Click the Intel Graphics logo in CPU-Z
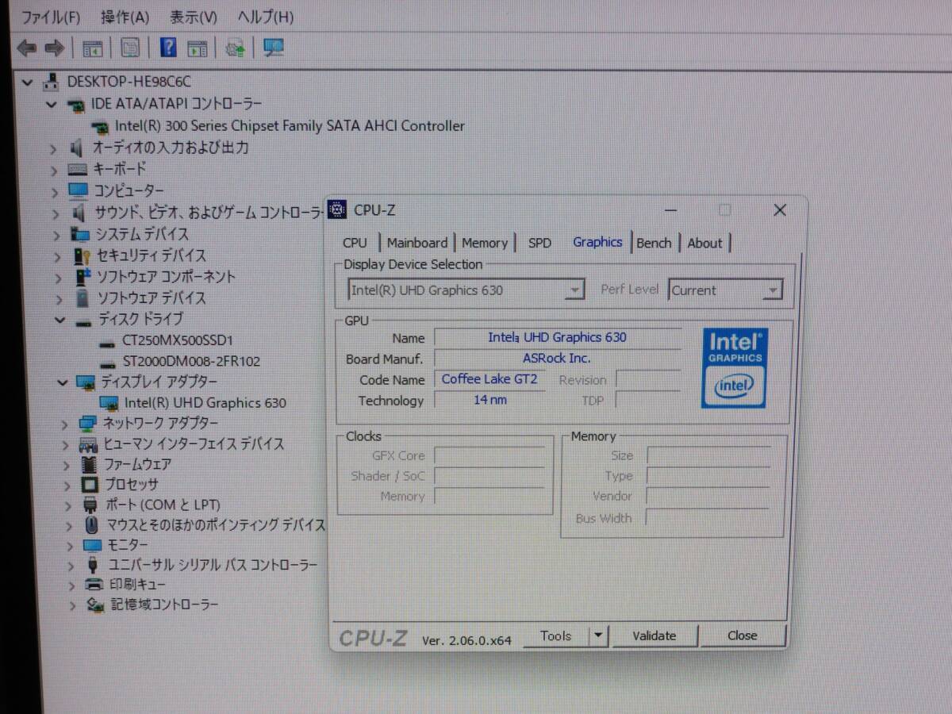This screenshot has height=714, width=952. click(734, 367)
